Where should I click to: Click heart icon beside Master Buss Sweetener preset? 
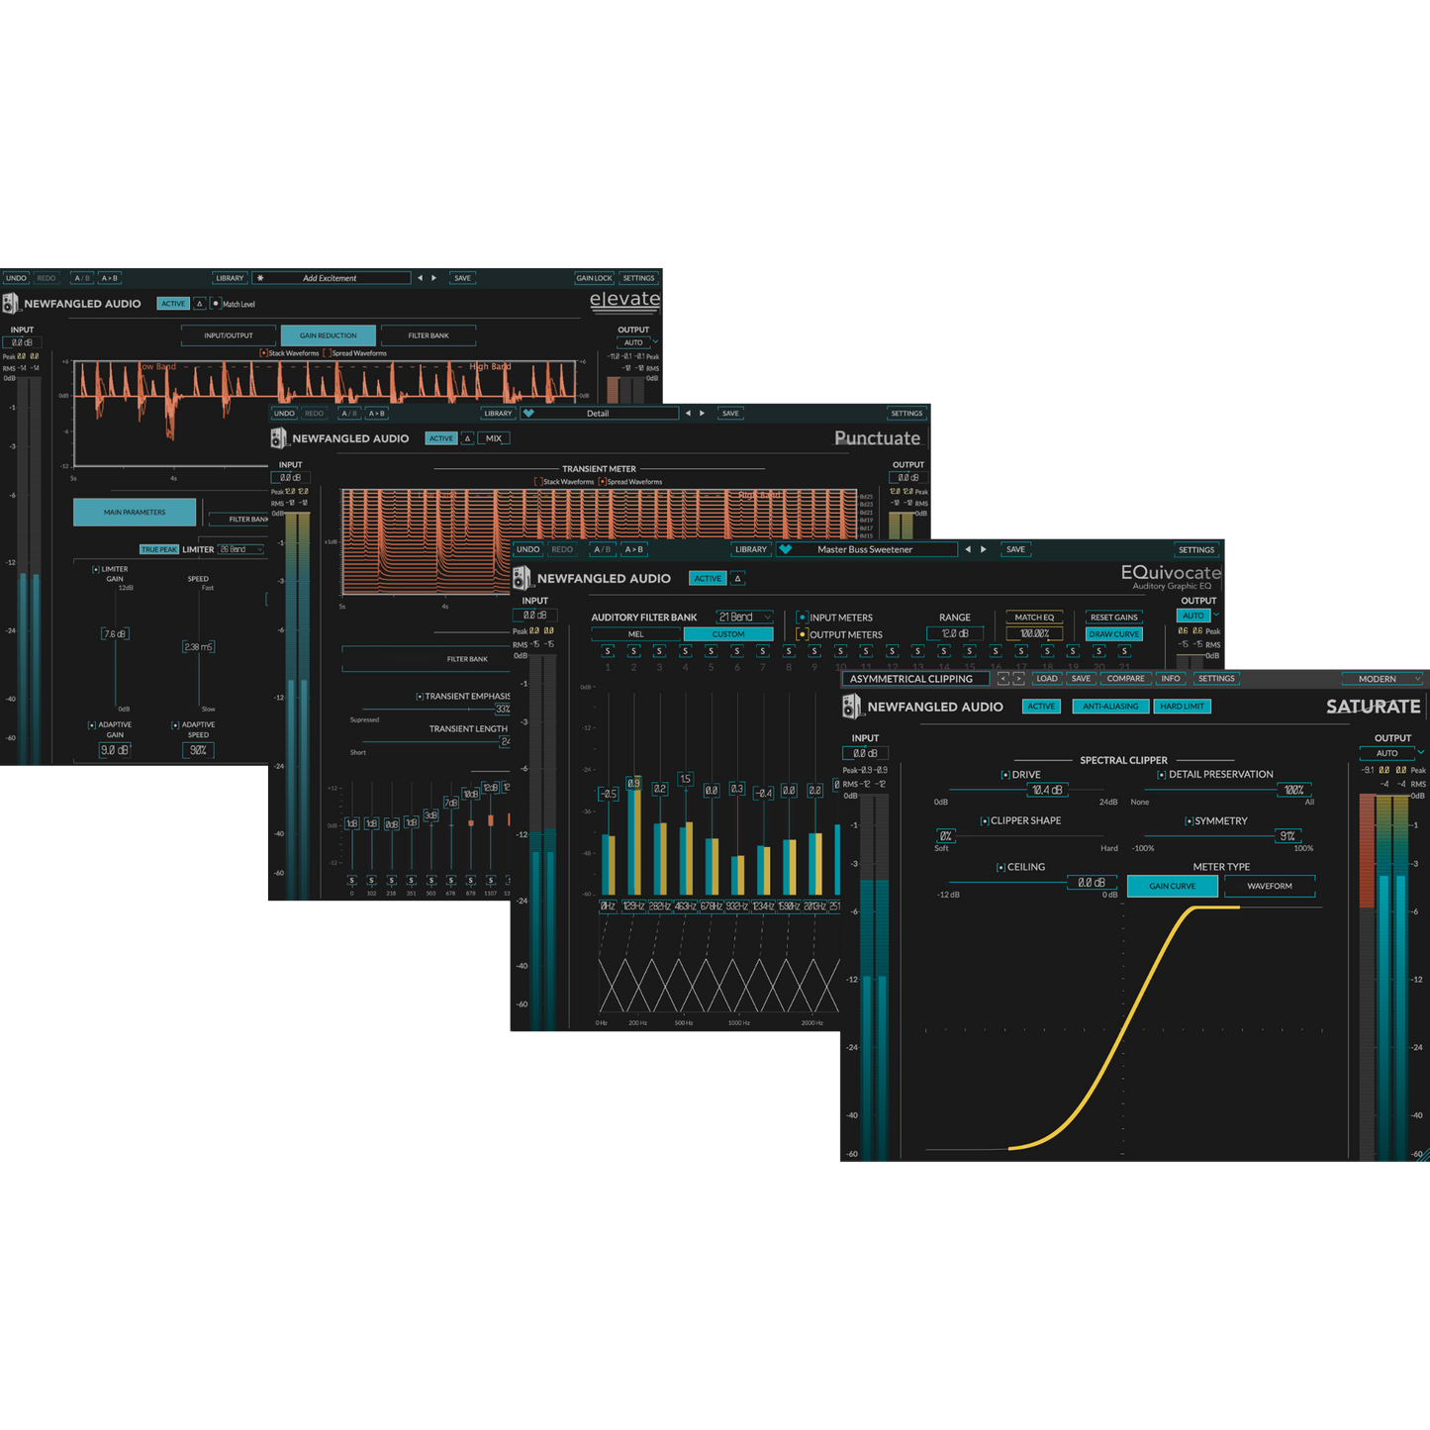click(x=786, y=549)
